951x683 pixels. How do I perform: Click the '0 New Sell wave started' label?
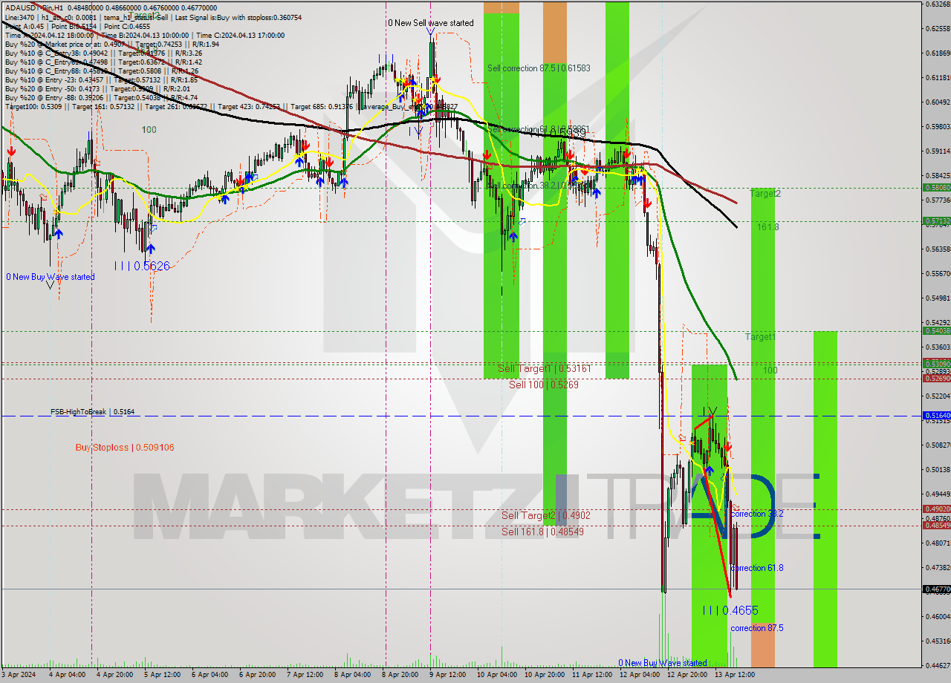pyautogui.click(x=430, y=23)
